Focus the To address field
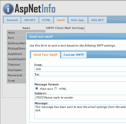This screenshot has height=124, width=126. (80, 79)
